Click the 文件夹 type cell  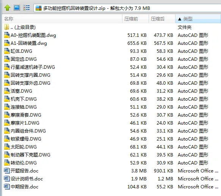(x=185, y=27)
